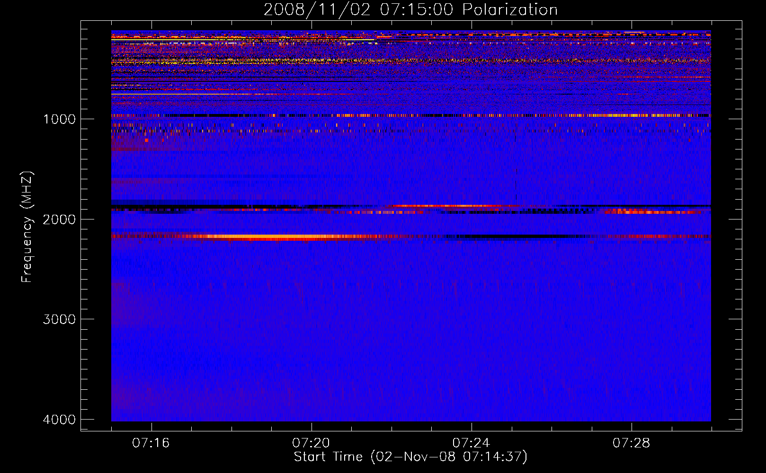This screenshot has width=766, height=473.
Task: Click the 'Frequency (MHZ)' axis label
Action: 27,227
